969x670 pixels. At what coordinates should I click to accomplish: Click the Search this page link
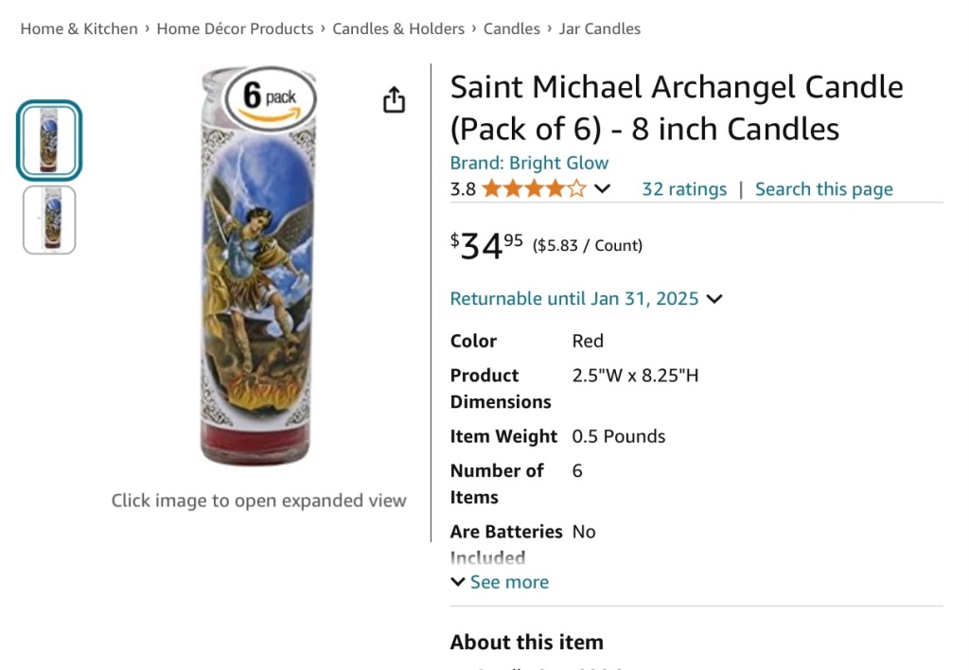point(823,189)
